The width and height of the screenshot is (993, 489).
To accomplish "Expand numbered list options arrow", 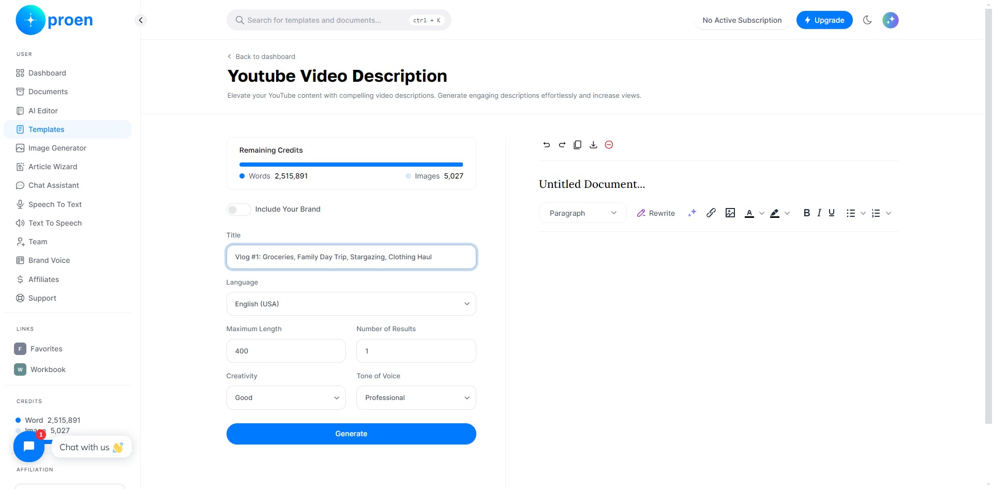I will tap(889, 213).
